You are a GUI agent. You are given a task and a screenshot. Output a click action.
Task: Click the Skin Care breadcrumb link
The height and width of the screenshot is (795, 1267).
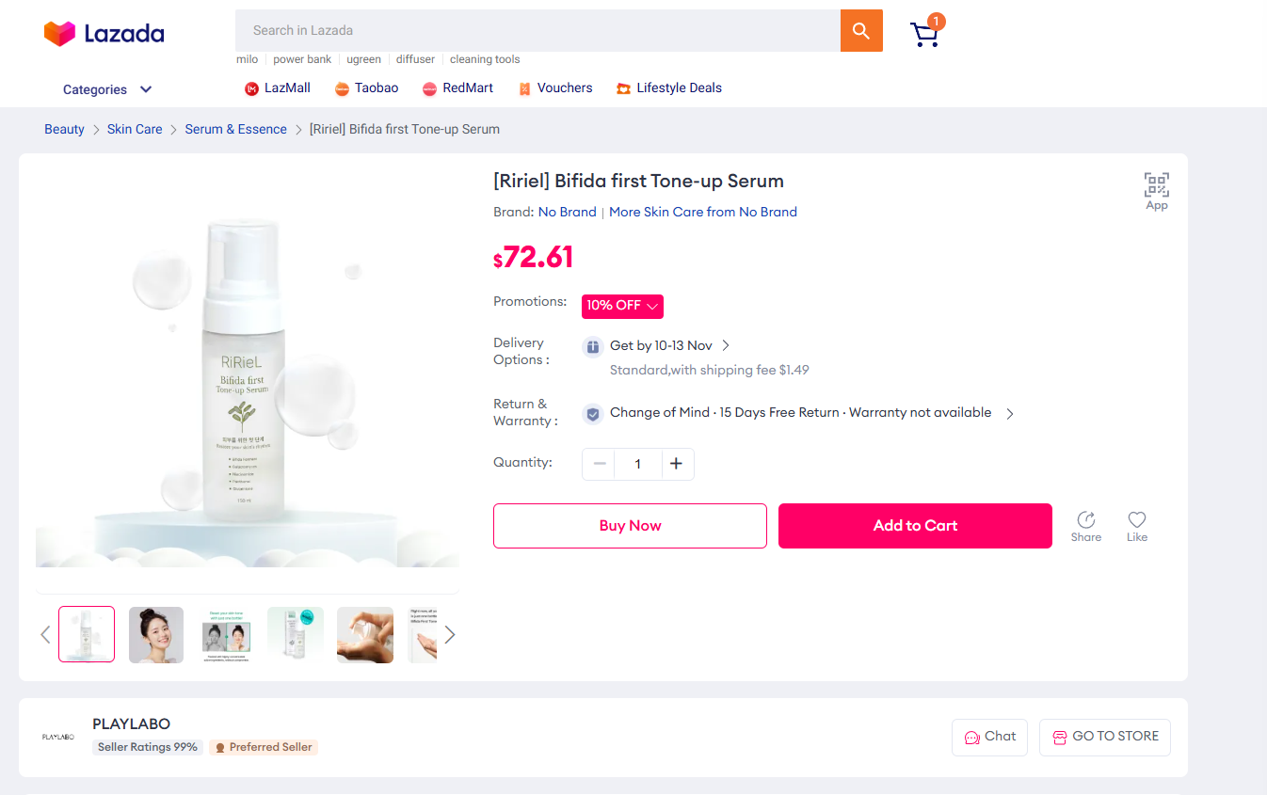pyautogui.click(x=135, y=130)
